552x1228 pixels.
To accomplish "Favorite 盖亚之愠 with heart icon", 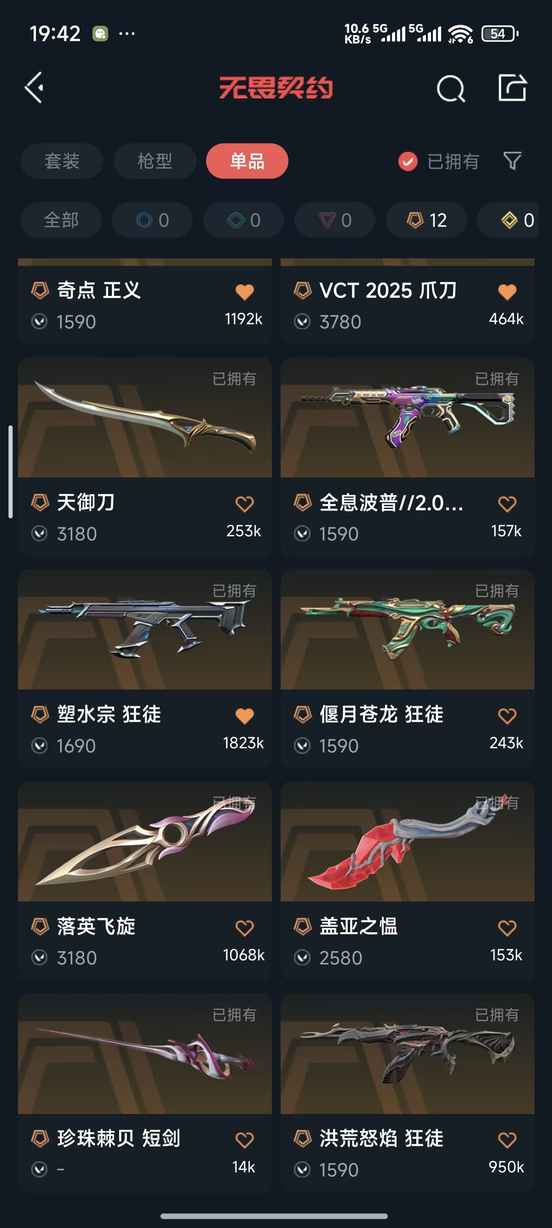I will point(507,928).
